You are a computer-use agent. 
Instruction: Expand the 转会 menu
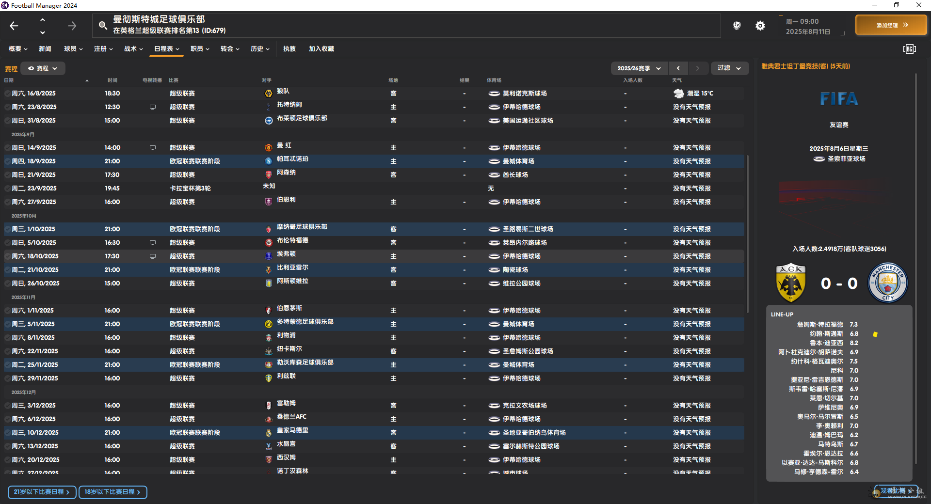230,49
